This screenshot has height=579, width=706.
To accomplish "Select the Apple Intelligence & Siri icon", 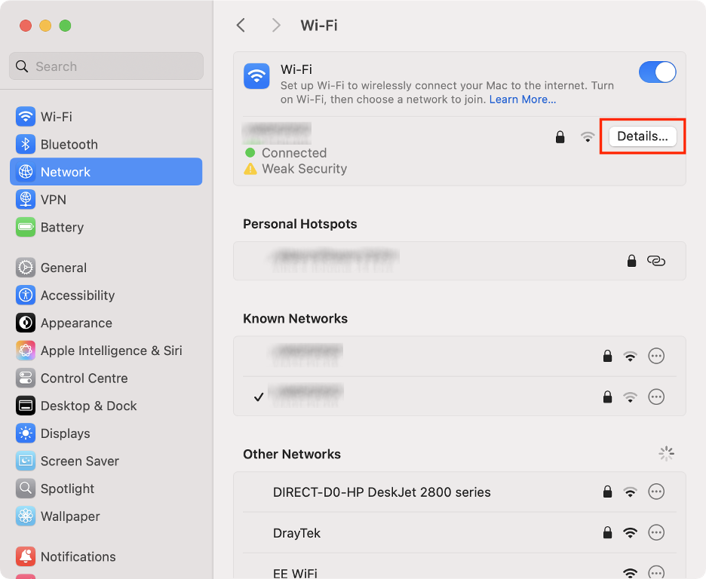I will pyautogui.click(x=26, y=351).
